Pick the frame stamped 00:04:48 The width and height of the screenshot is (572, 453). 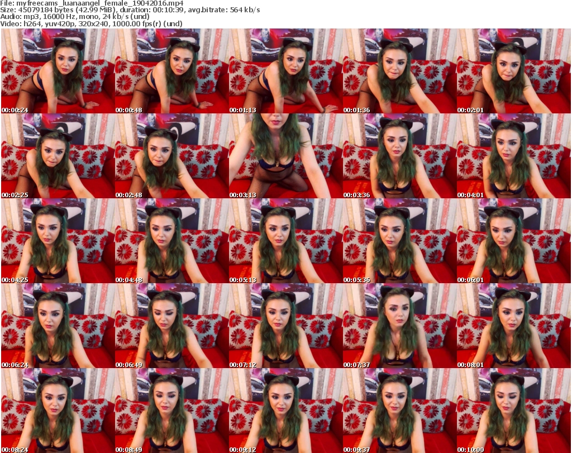[171, 241]
